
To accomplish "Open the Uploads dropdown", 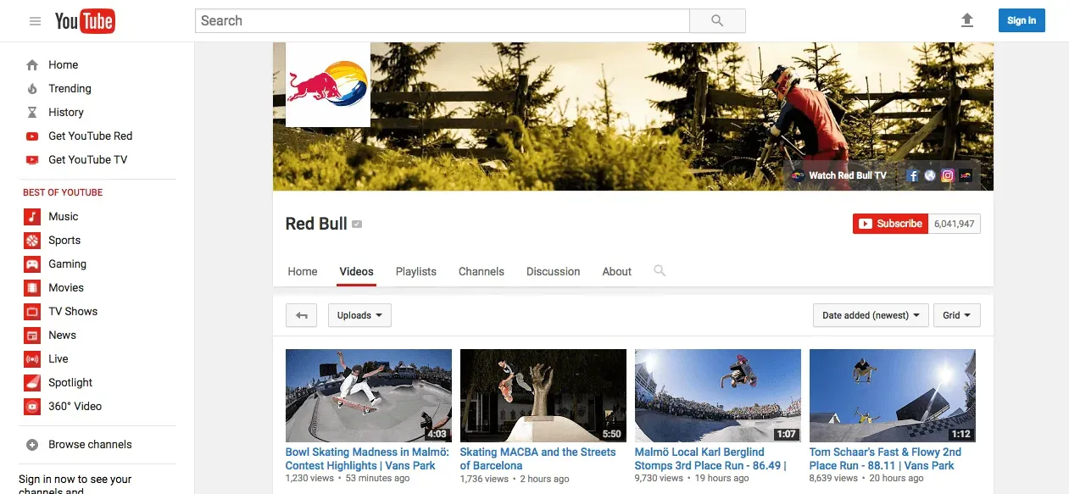I will point(359,315).
